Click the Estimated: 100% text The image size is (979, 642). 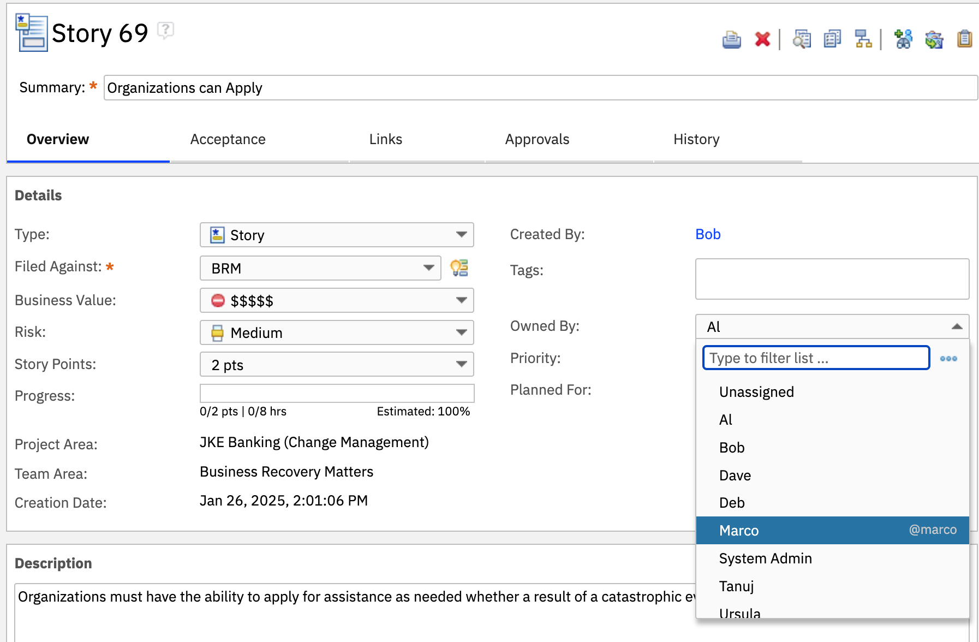point(423,412)
